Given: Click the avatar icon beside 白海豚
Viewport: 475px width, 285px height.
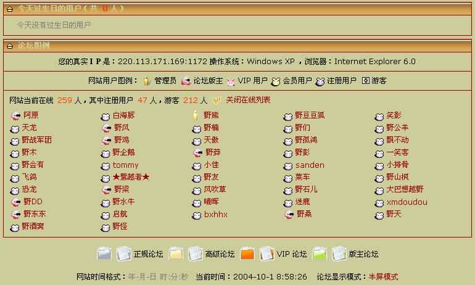Looking at the screenshot, I should click(x=105, y=115).
